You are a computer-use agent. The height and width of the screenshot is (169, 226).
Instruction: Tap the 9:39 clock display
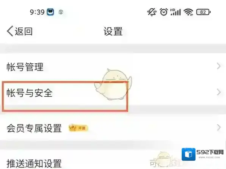click(37, 12)
